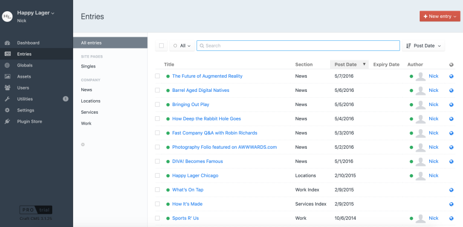Click the Assets picture icon
This screenshot has width=463, height=227.
pyautogui.click(x=7, y=76)
